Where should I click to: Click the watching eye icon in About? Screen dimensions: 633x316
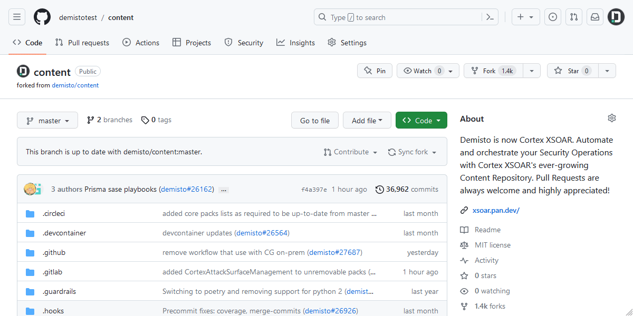click(x=464, y=291)
